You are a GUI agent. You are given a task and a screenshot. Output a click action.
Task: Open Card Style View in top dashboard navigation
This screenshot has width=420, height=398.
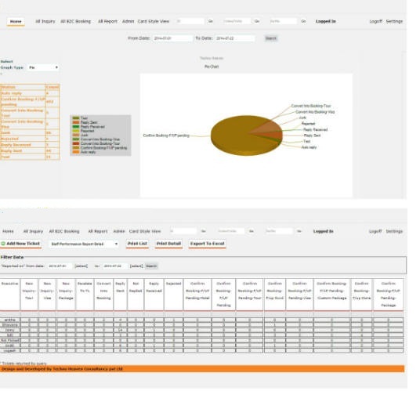click(154, 21)
